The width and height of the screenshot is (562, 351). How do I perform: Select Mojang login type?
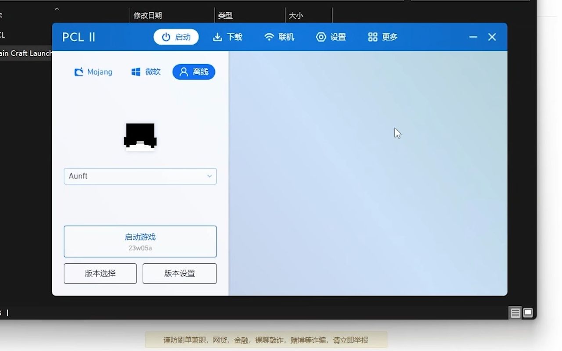pos(93,72)
